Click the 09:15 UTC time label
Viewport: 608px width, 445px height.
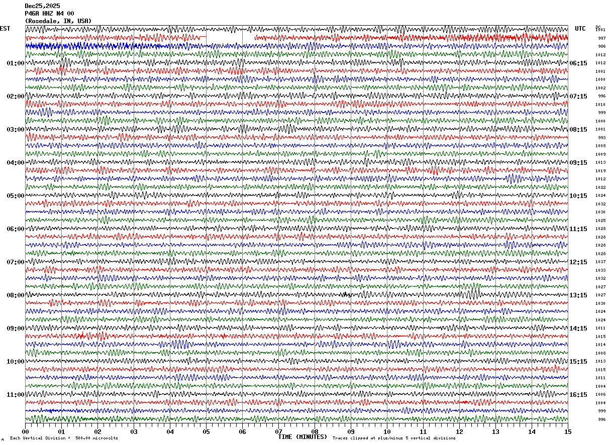[x=578, y=163]
